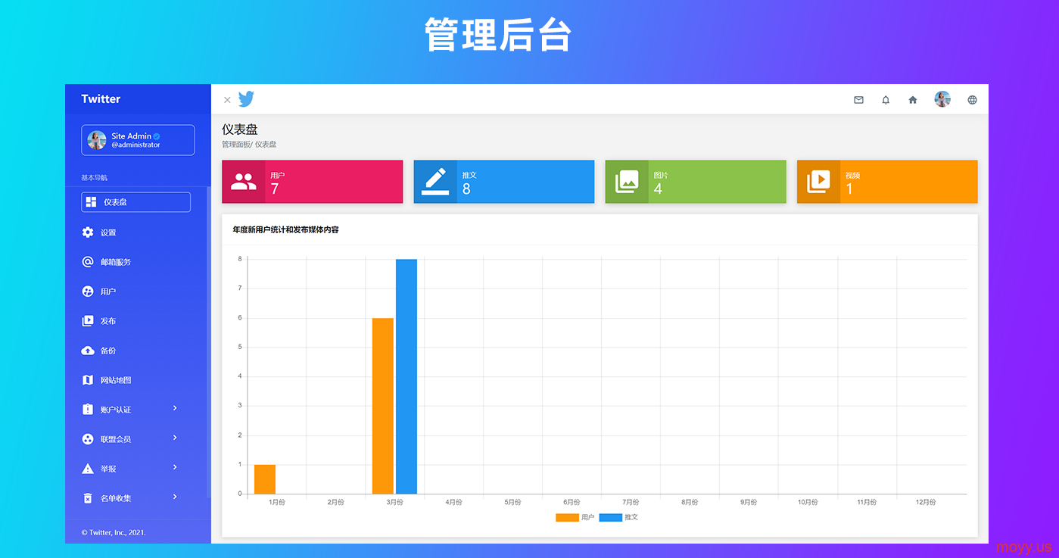Click the 名单收集 trash icon
Image resolution: width=1059 pixels, height=558 pixels.
88,498
